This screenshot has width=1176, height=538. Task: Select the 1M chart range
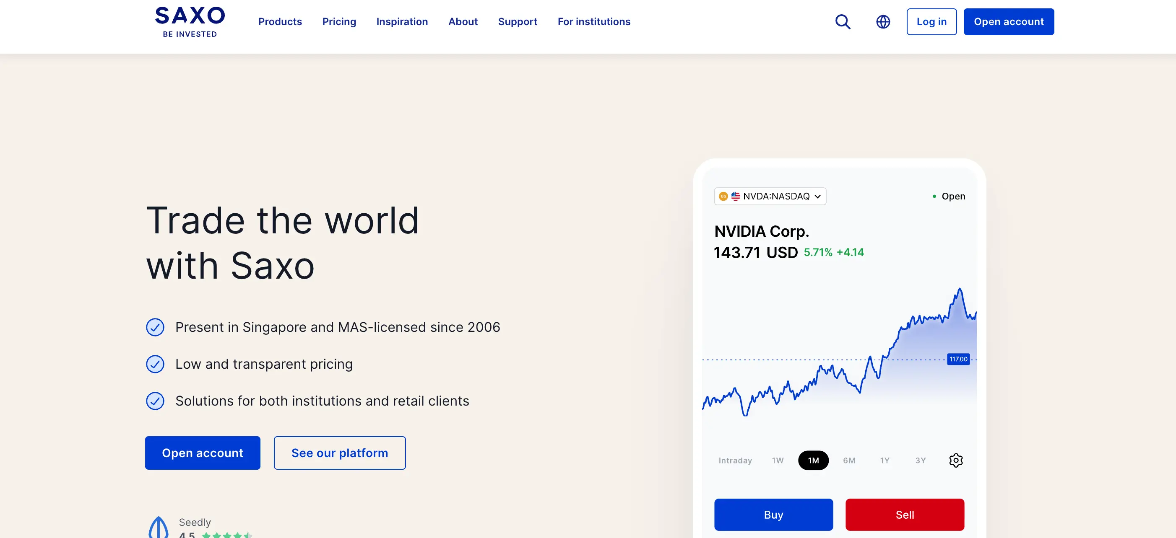coord(813,460)
